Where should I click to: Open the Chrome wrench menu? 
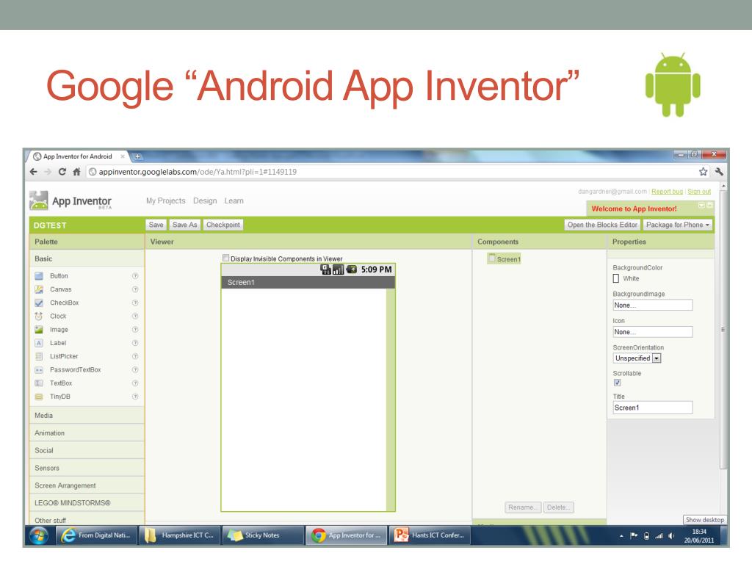719,172
